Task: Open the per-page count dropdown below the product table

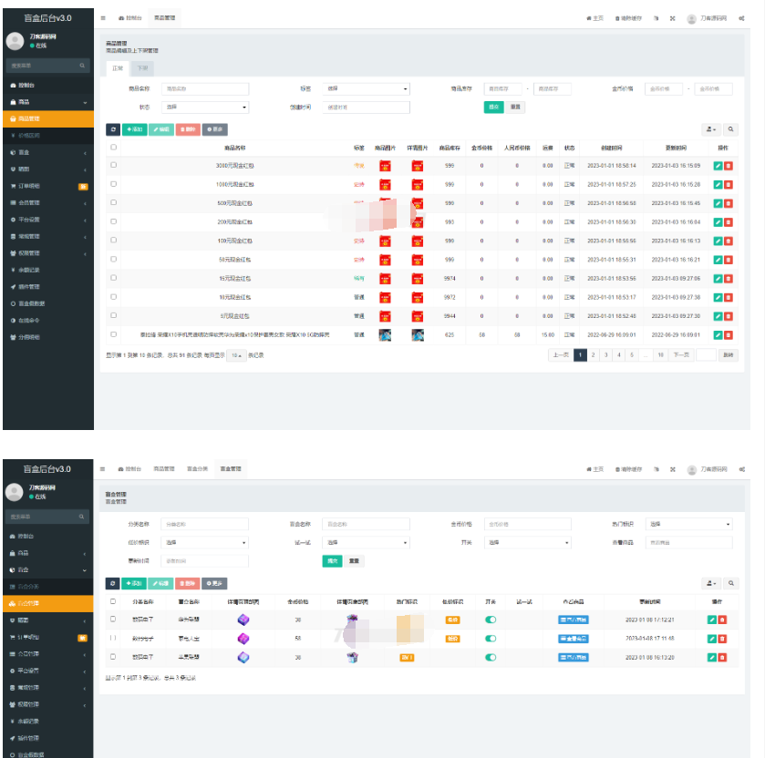Action: click(x=235, y=355)
